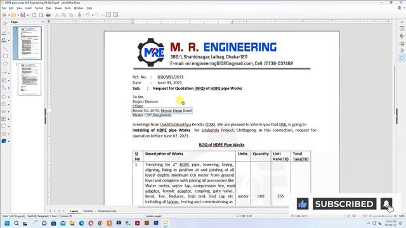The image size is (406, 228).
Task: Click the Opera icon in taskbar
Action: click(x=91, y=223)
